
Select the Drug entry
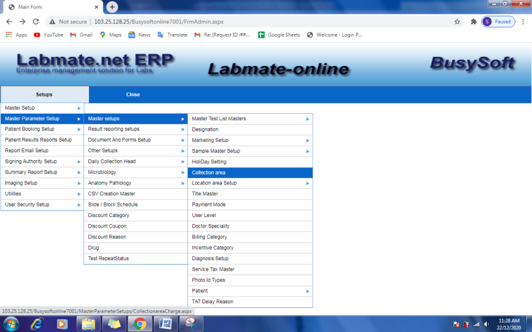(x=135, y=248)
